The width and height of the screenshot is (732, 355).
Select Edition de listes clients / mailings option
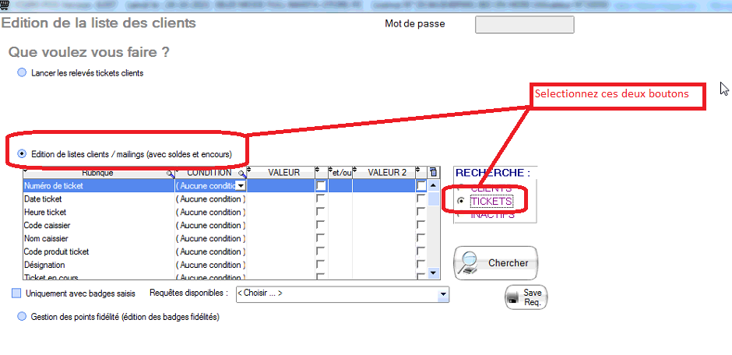pos(22,154)
